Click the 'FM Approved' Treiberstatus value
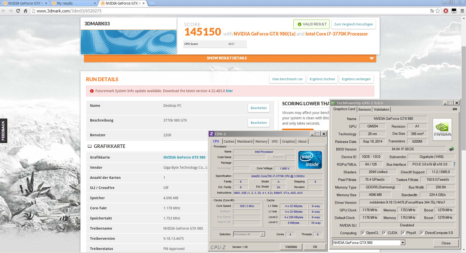Image resolution: width=466 pixels, height=253 pixels. pos(174,249)
